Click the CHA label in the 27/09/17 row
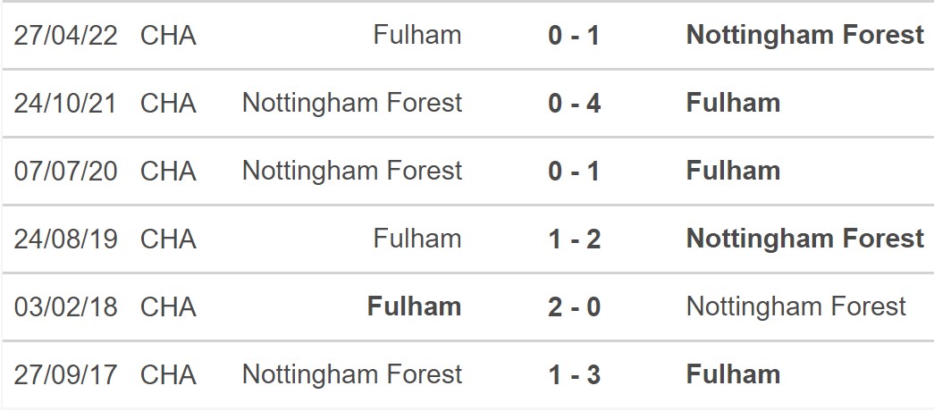 click(x=168, y=374)
